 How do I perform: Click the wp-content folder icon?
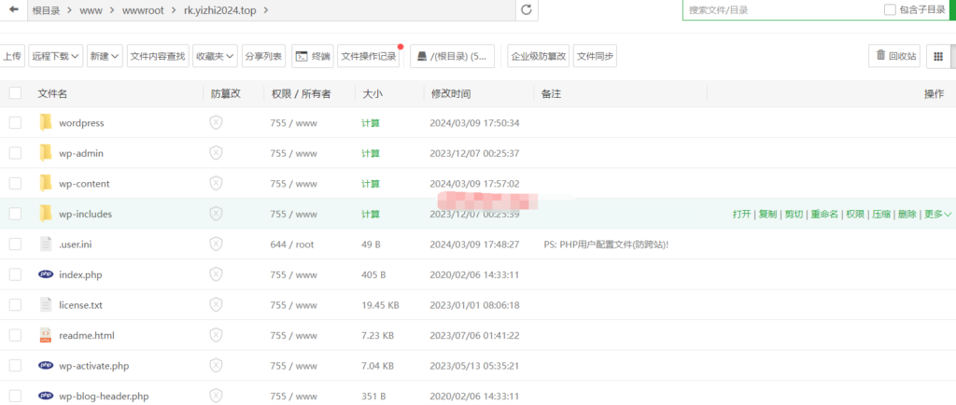[x=45, y=183]
